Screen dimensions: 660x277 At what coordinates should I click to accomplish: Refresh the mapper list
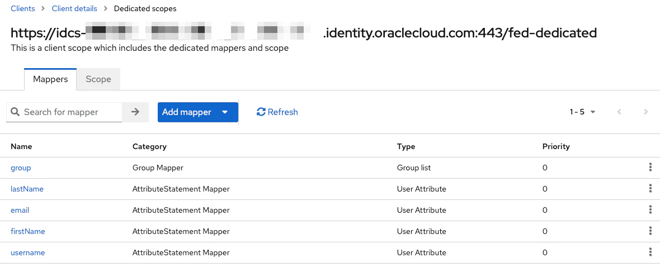point(277,112)
